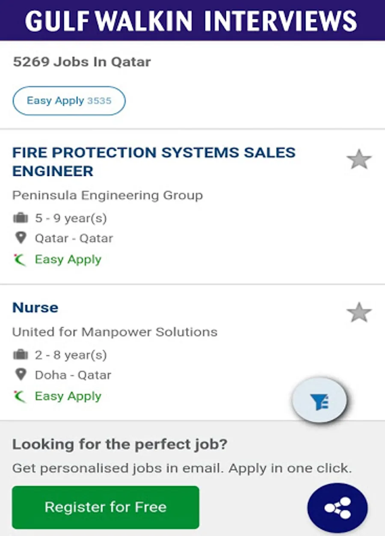Click the Gulf Walkin Interviews header banner
This screenshot has height=536, width=385.
(x=192, y=20)
